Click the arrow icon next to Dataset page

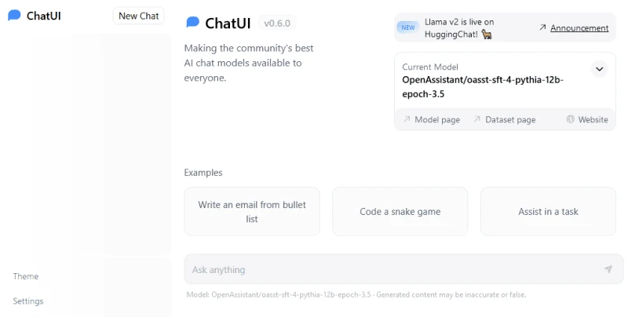tap(477, 119)
